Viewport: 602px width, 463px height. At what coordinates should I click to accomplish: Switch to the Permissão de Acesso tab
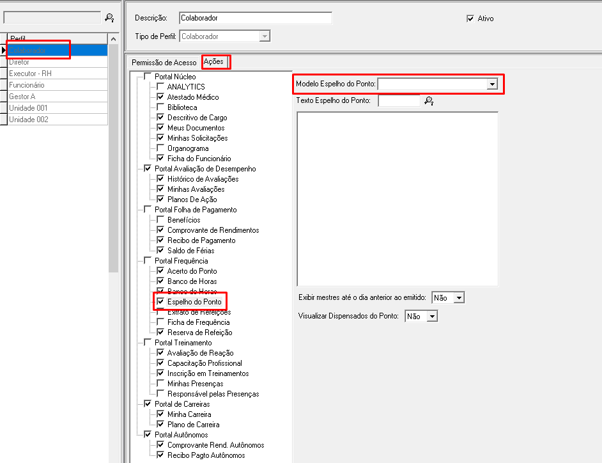tap(164, 62)
